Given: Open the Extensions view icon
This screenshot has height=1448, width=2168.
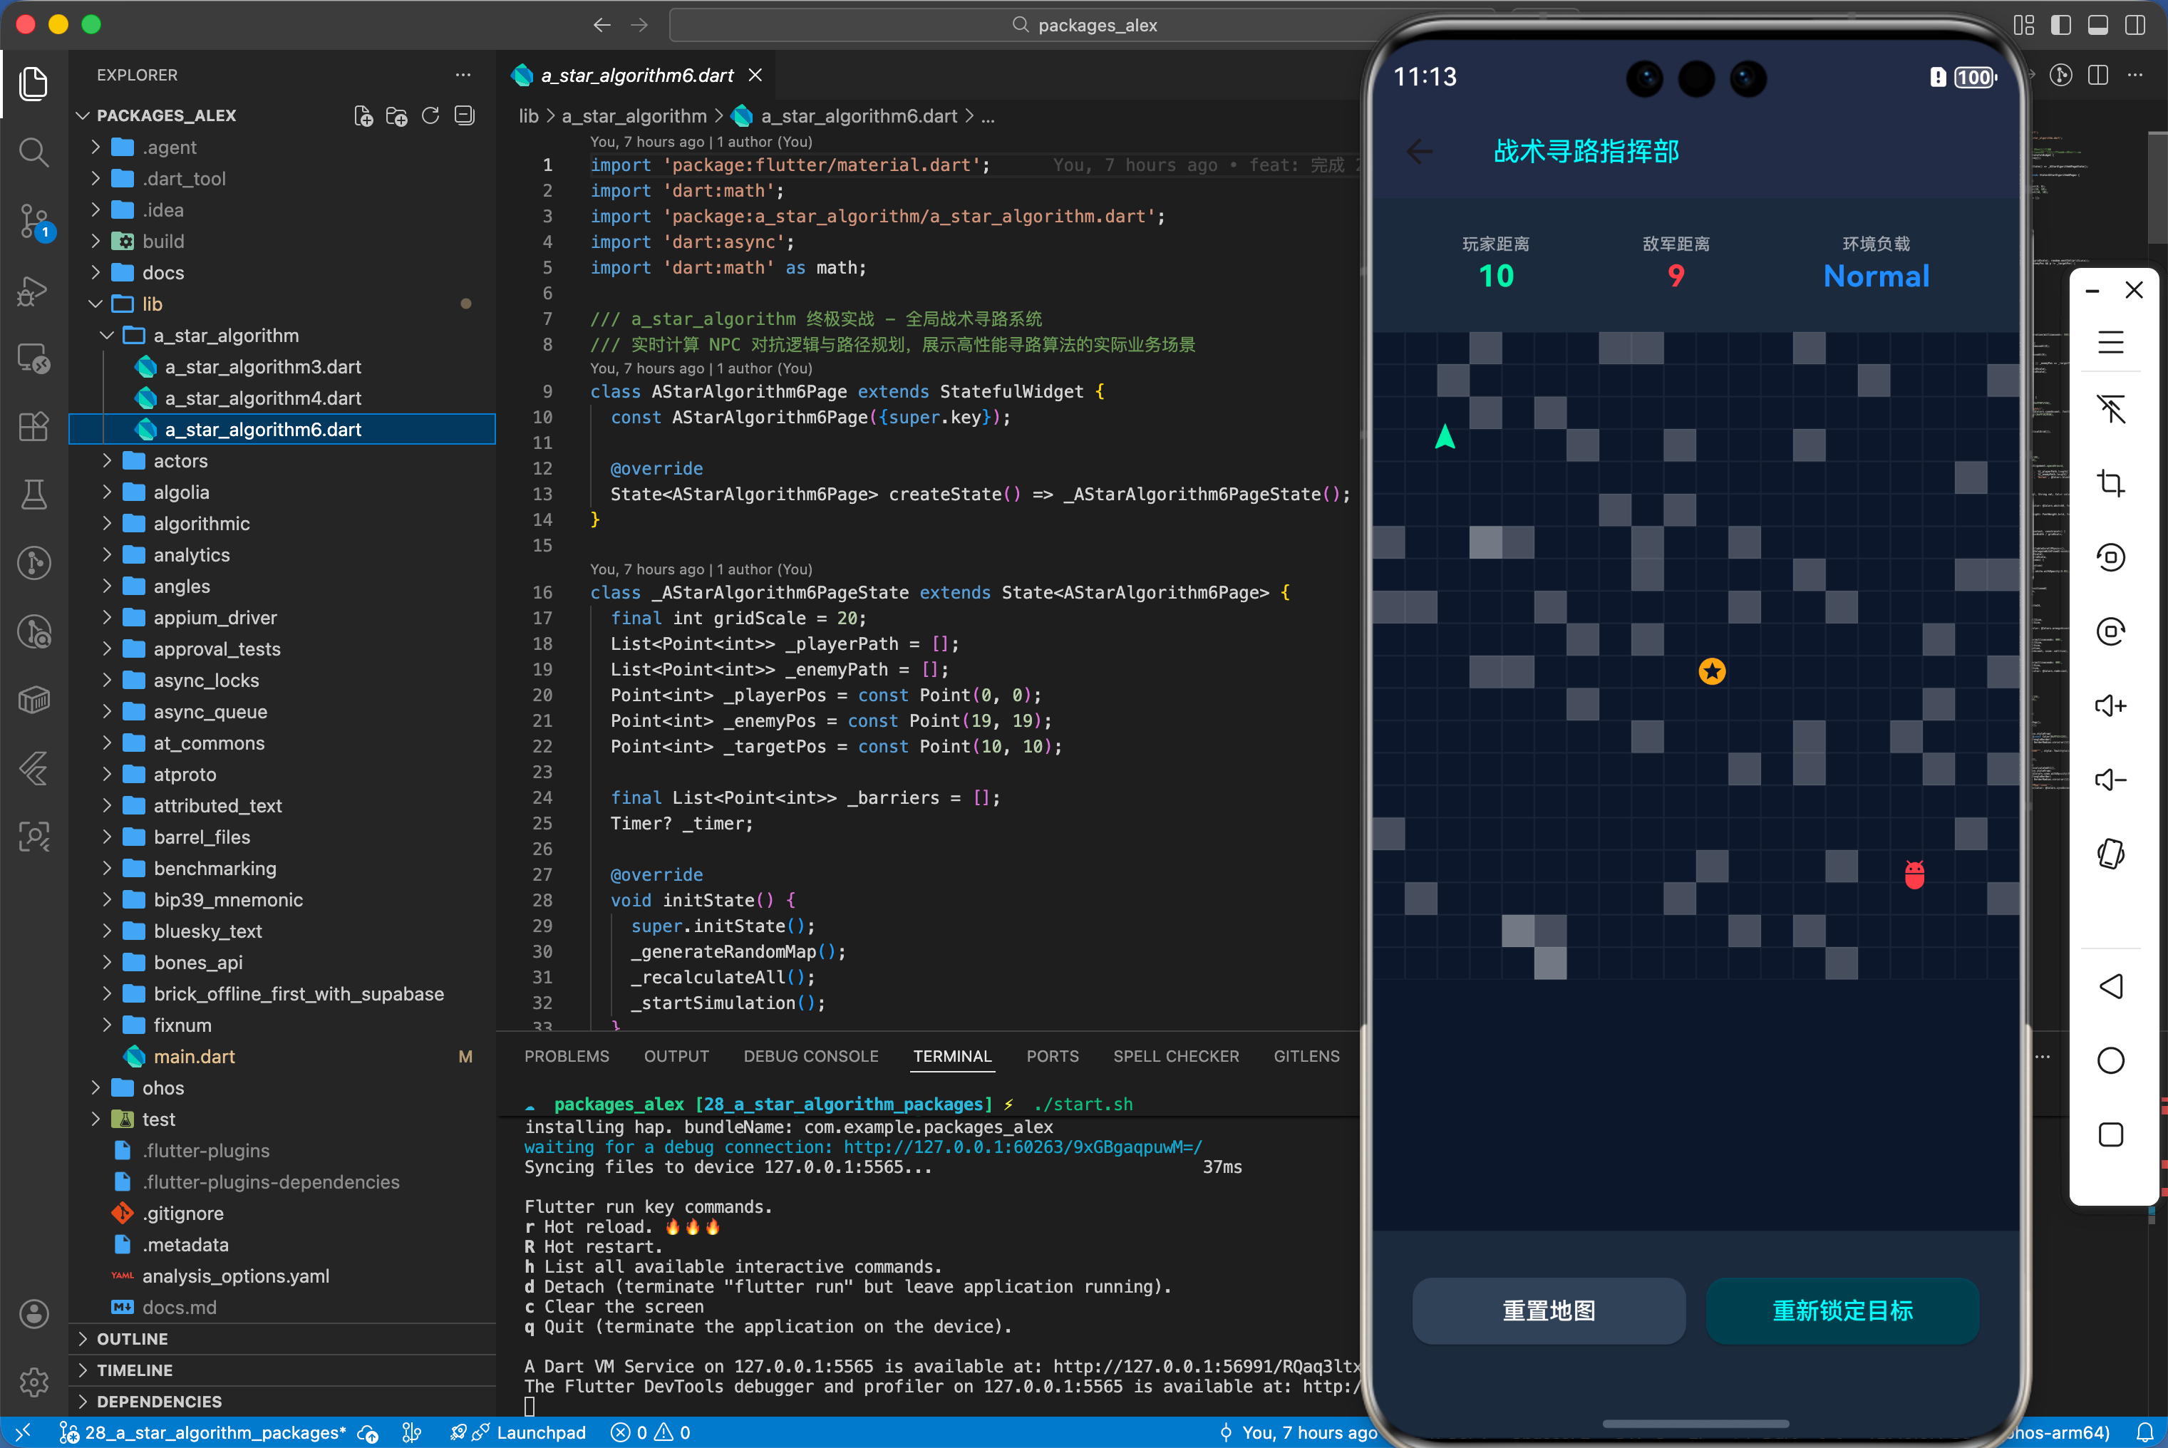Looking at the screenshot, I should point(34,427).
